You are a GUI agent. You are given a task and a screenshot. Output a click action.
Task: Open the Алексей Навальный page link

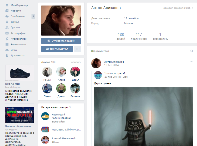click(63, 138)
